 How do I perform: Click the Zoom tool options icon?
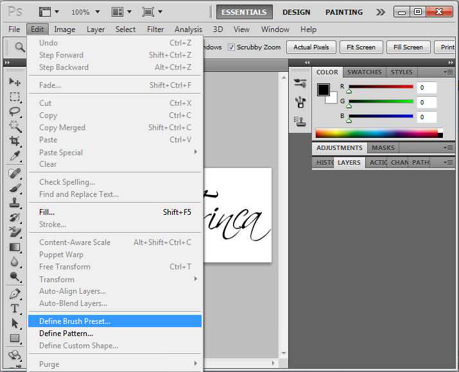click(20, 47)
